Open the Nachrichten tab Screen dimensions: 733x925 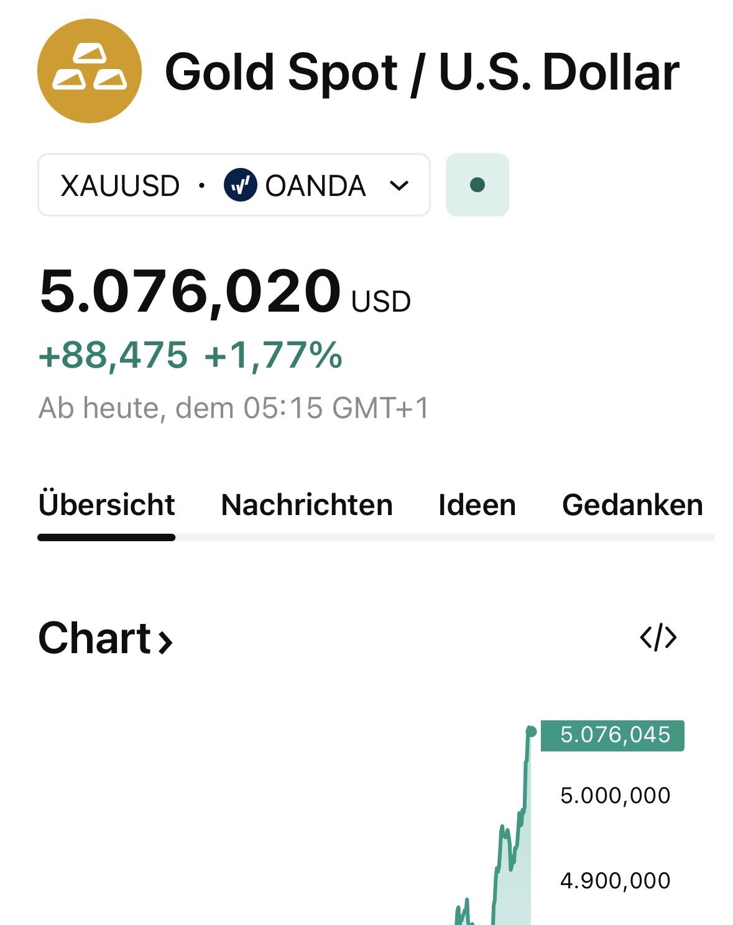tap(307, 505)
